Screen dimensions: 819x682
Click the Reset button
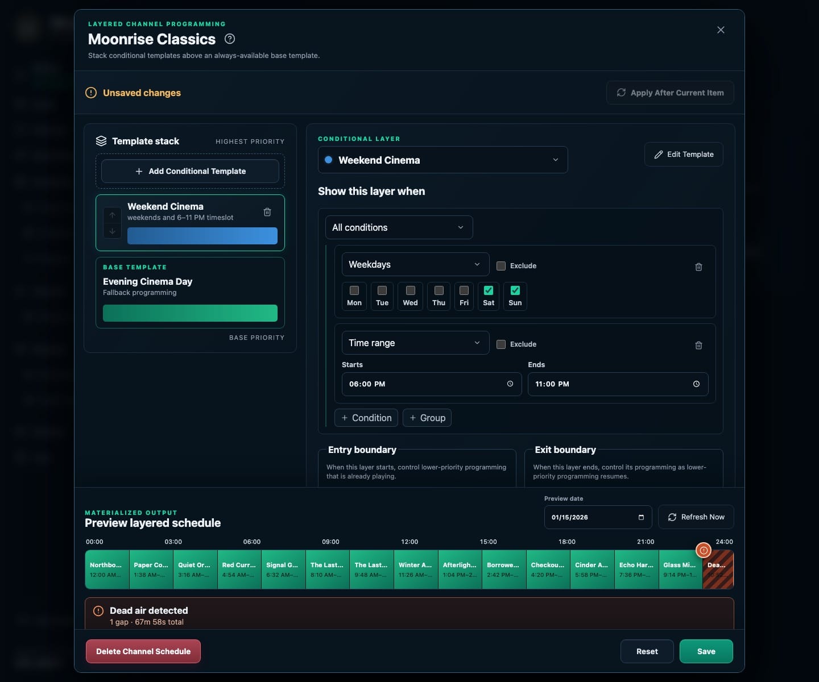point(647,651)
